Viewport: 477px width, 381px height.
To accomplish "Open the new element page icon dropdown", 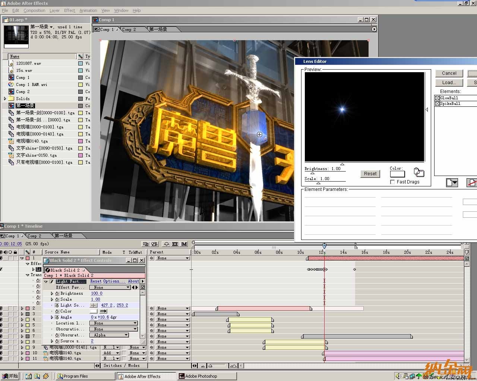I will click(452, 182).
